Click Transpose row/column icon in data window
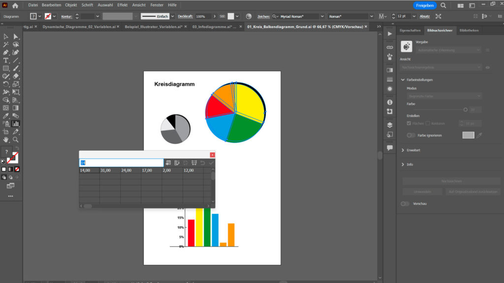 (x=177, y=163)
